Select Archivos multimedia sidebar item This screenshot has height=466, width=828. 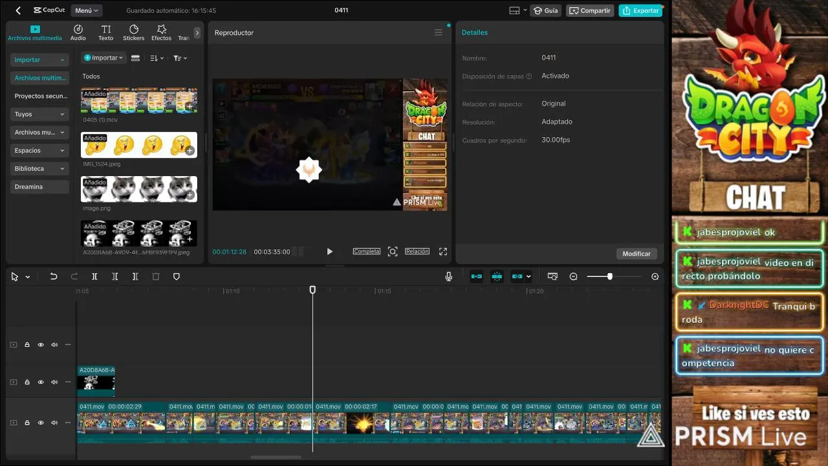click(x=39, y=78)
